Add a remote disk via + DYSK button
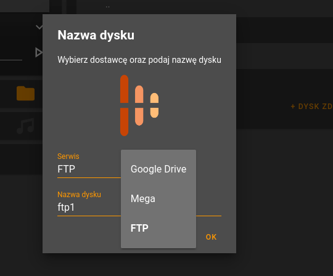 click(311, 107)
